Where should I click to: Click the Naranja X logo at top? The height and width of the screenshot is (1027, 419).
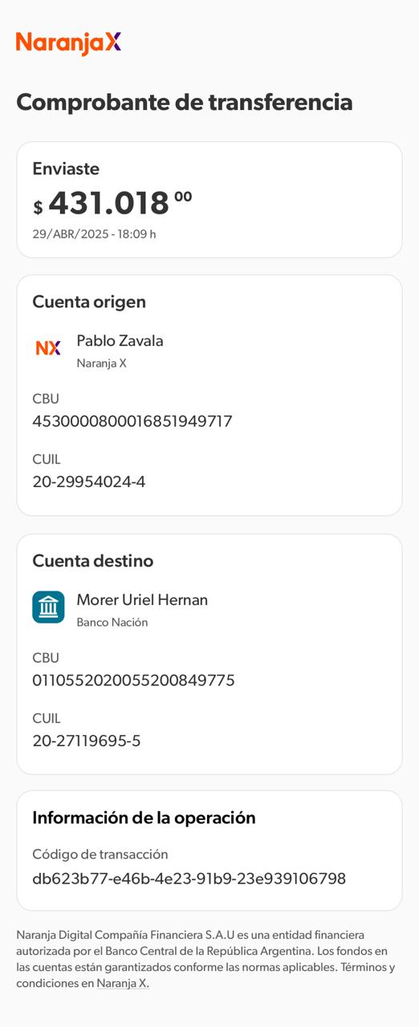tap(68, 43)
